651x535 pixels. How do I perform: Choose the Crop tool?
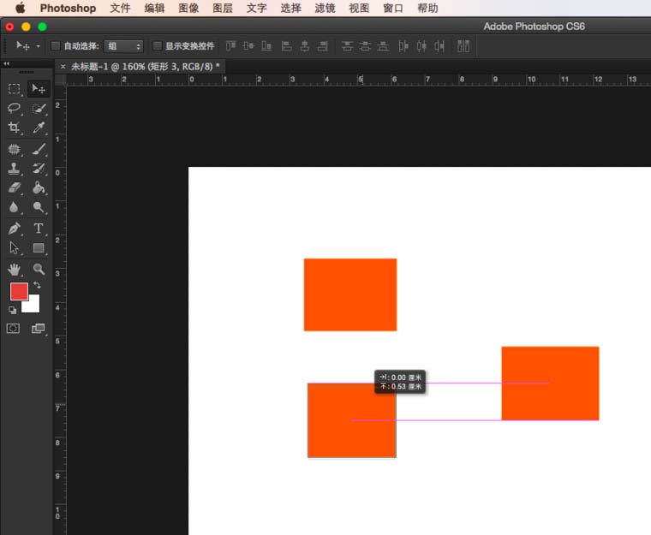click(14, 128)
